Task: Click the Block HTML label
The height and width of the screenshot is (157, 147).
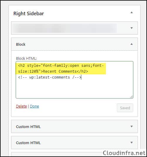Action: [26, 59]
